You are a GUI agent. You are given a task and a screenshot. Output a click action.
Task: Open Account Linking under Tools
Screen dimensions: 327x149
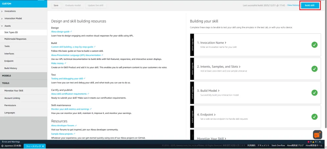point(12,98)
